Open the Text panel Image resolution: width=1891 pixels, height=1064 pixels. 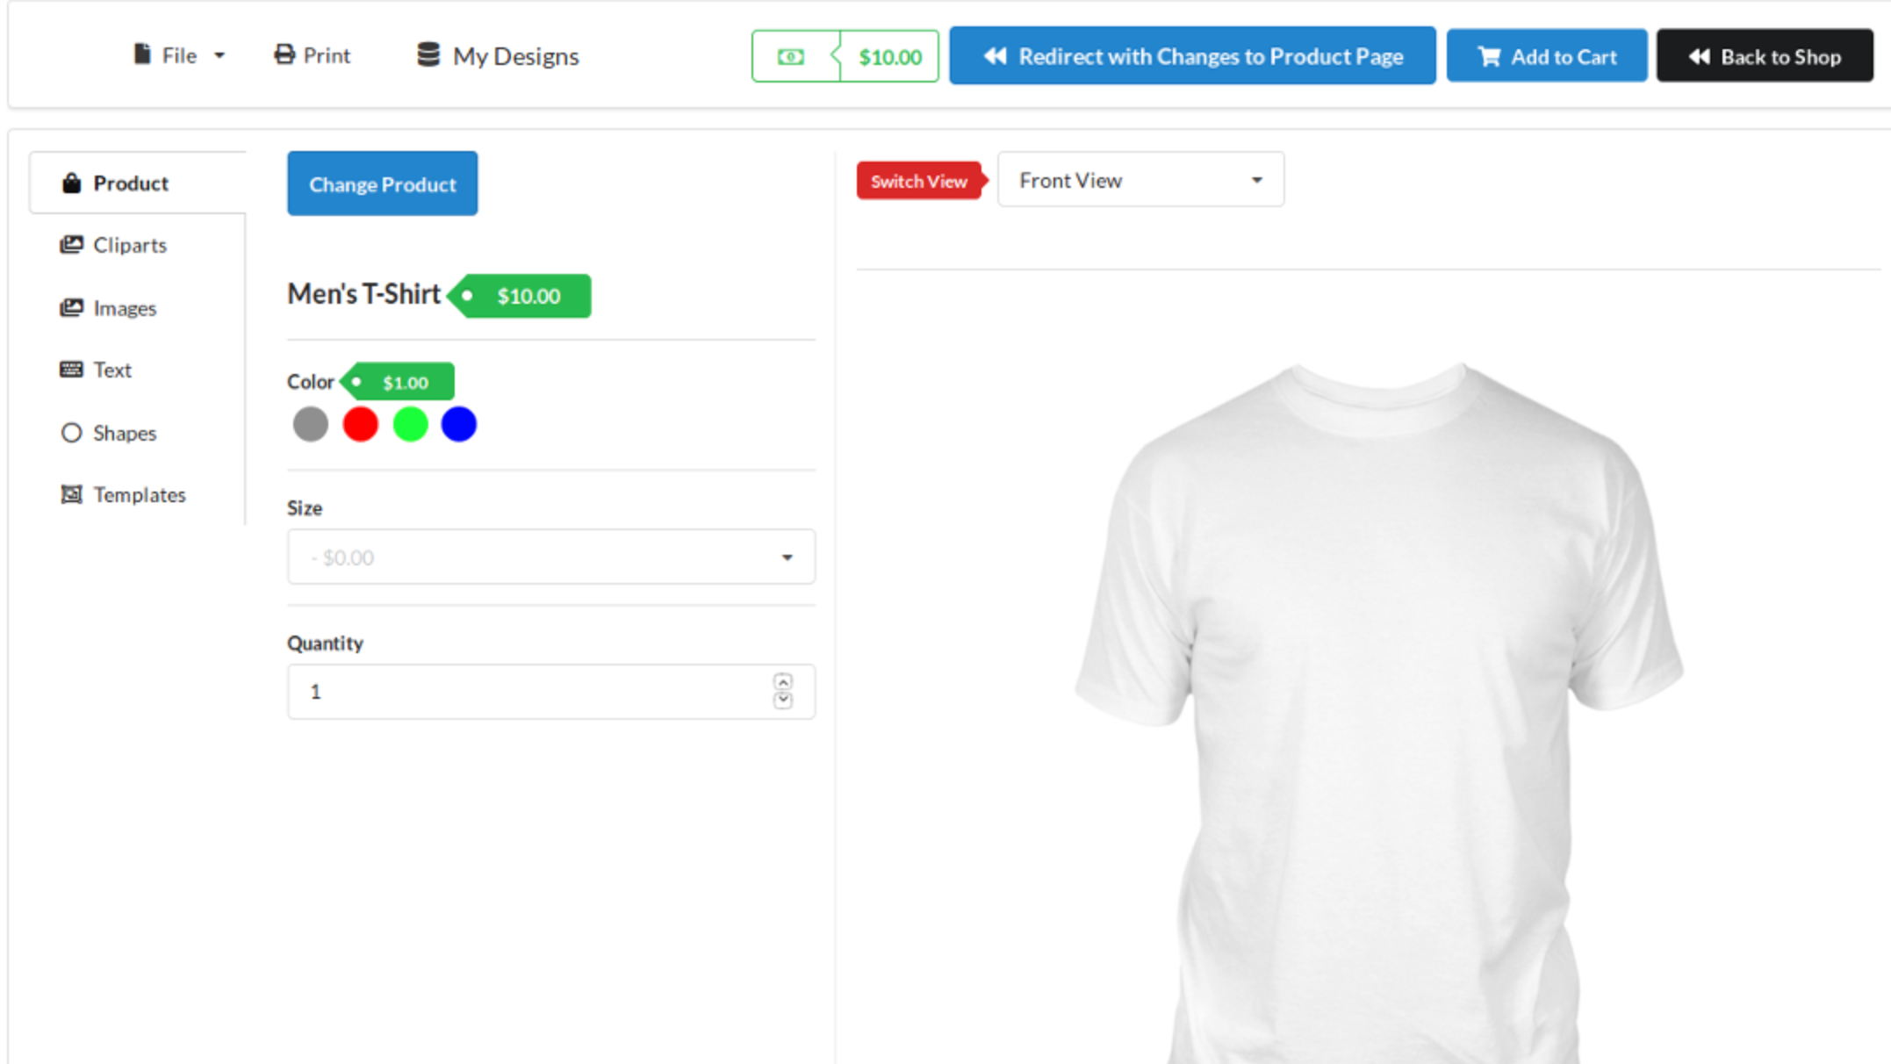(110, 370)
